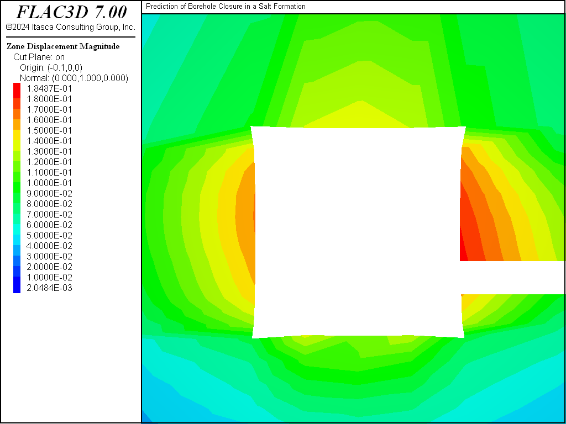Image resolution: width=566 pixels, height=424 pixels.
Task: Click the 1.7000E-01 legend value
Action: (x=49, y=109)
